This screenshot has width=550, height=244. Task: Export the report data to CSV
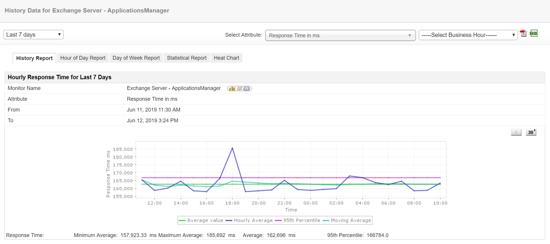(x=533, y=33)
